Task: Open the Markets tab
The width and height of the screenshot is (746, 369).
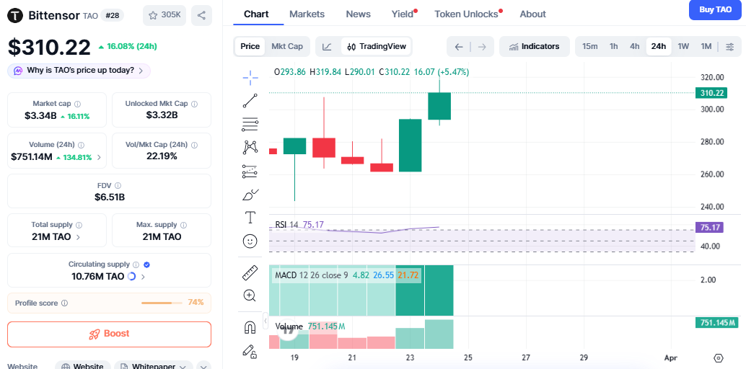Action: (307, 14)
